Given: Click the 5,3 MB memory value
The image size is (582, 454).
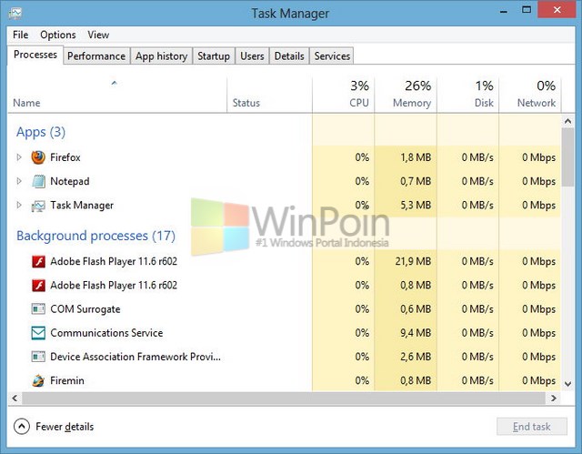Looking at the screenshot, I should pyautogui.click(x=416, y=205).
